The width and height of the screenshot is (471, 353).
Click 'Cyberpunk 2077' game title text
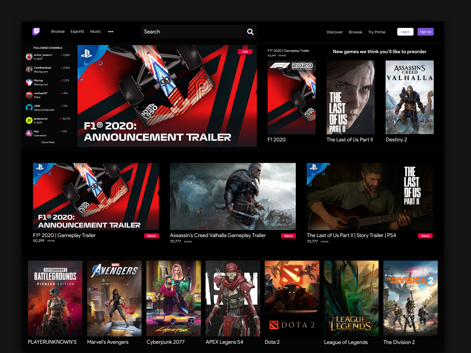pyautogui.click(x=165, y=342)
